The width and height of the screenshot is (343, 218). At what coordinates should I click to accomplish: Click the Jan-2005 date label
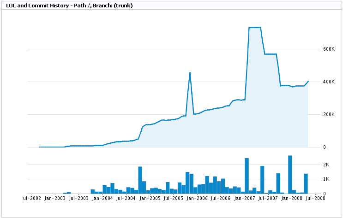pyautogui.click(x=150, y=198)
